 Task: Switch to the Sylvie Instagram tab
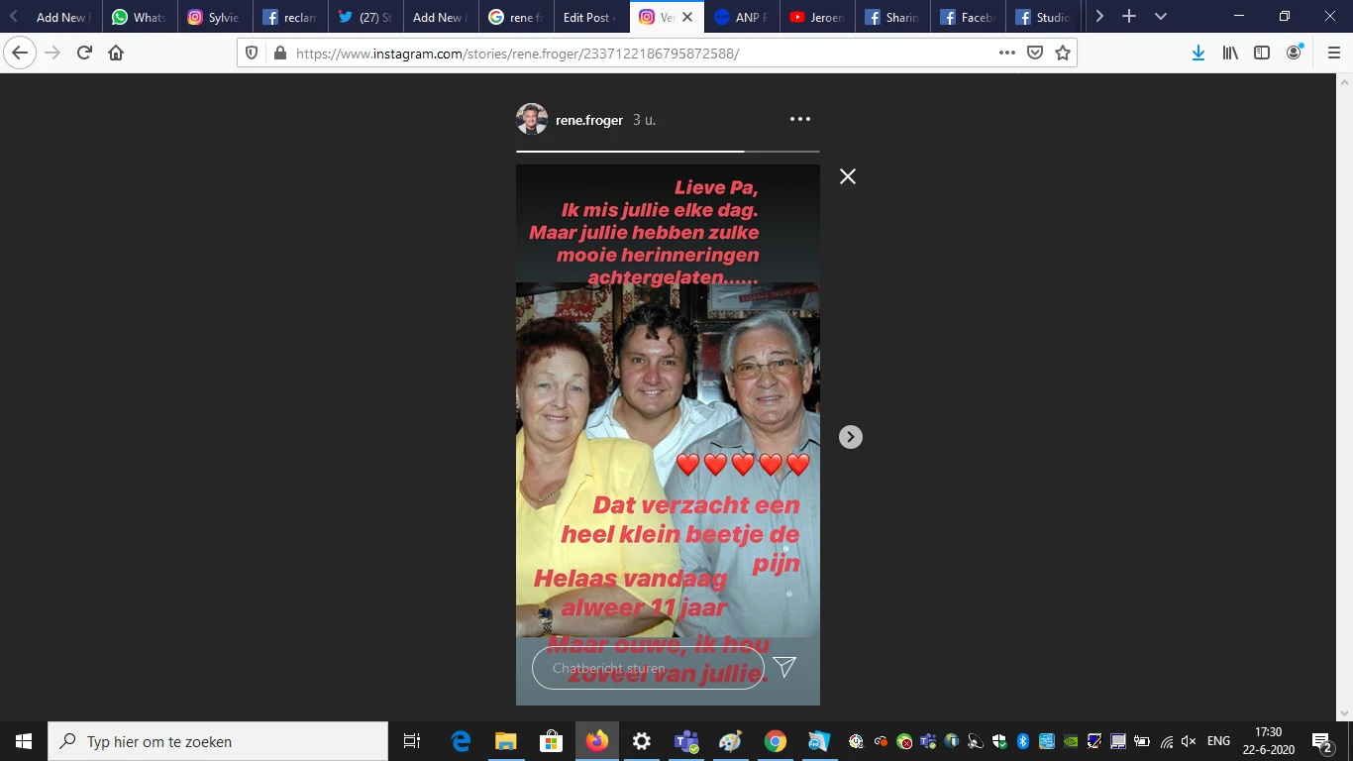pos(214,17)
